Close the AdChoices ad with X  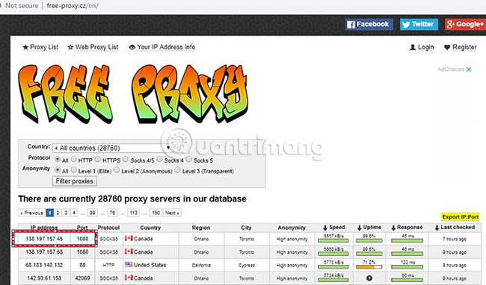pyautogui.click(x=469, y=69)
